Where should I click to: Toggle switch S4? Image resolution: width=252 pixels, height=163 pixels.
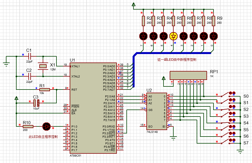coord(225,123)
